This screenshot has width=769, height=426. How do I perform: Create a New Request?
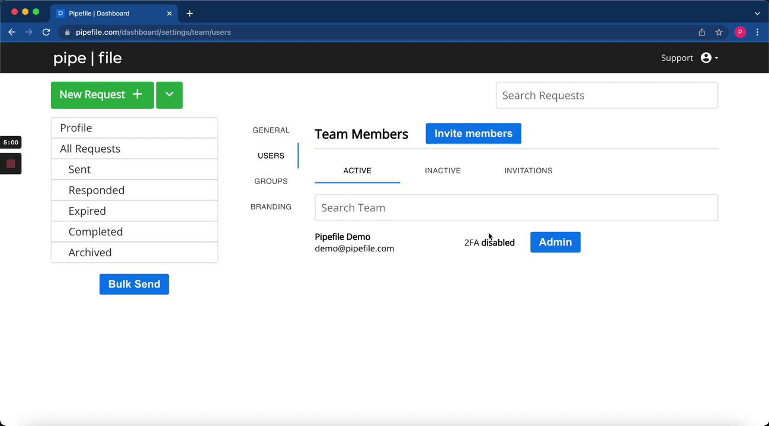pyautogui.click(x=102, y=95)
